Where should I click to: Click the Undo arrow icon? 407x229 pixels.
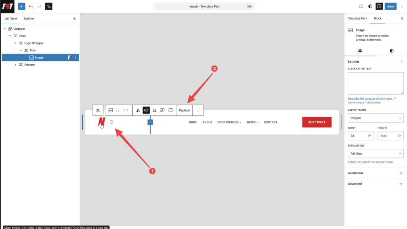[x=31, y=6]
